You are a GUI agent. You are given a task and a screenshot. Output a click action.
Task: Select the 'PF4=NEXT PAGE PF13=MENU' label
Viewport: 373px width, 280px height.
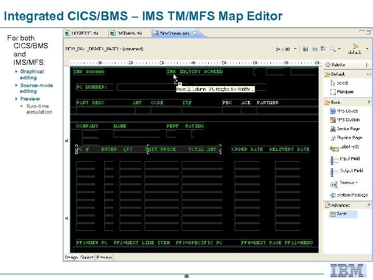[277, 243]
